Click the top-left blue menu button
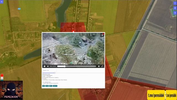The height and width of the screenshot is (100, 177). click(2, 2)
